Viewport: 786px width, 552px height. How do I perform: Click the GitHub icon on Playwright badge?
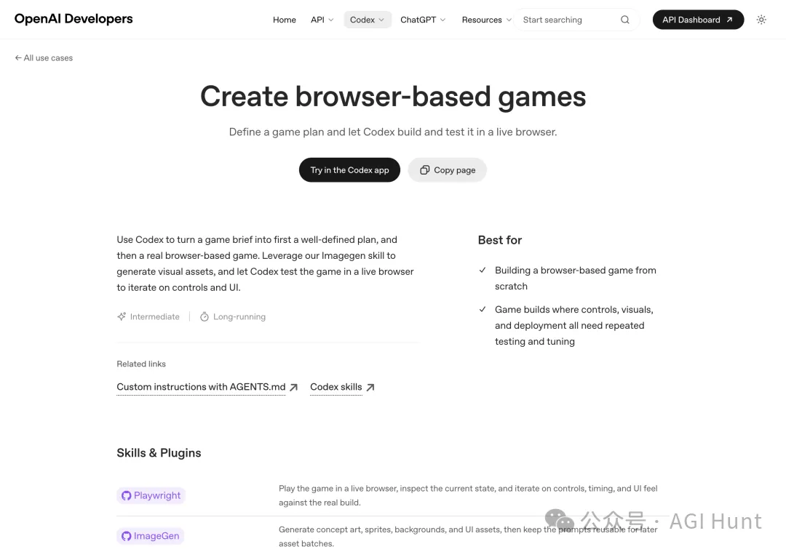[126, 496]
